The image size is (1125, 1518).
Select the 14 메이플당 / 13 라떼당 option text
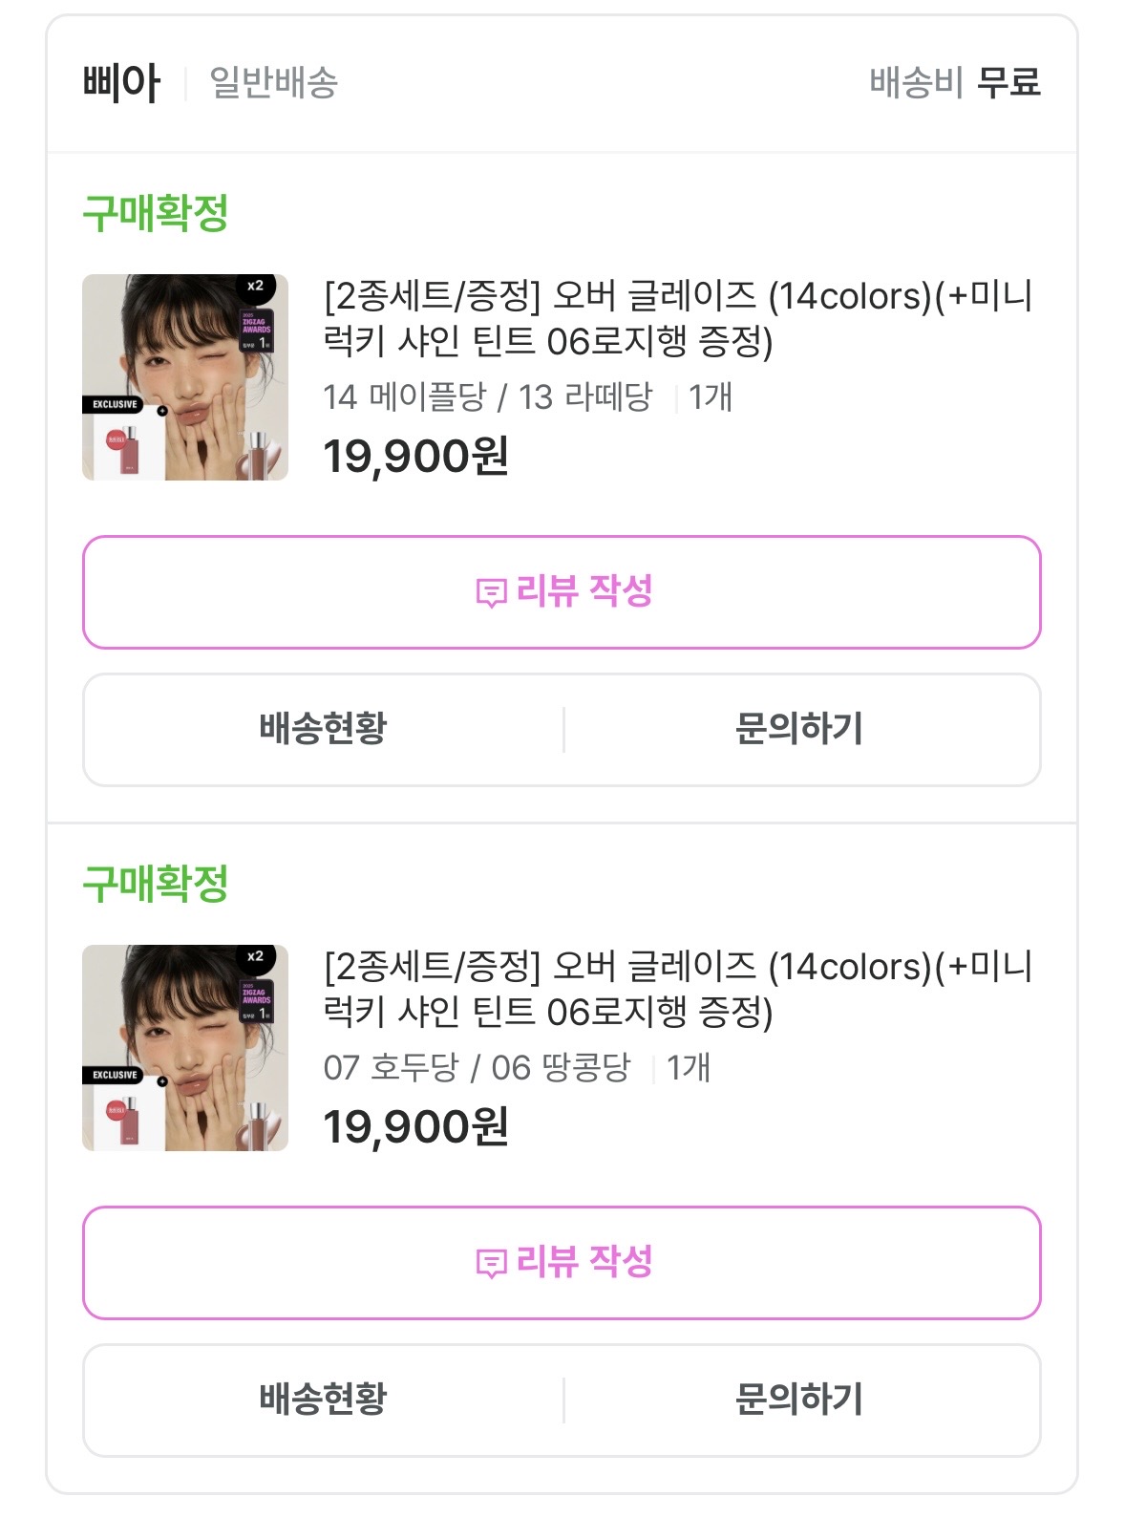click(488, 396)
